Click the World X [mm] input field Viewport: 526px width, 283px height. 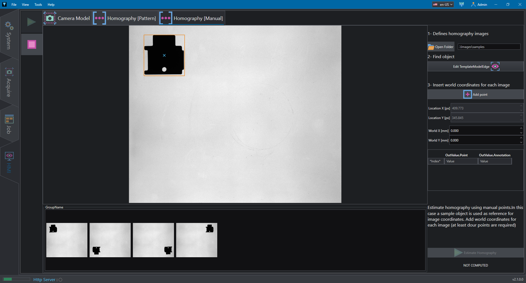click(484, 131)
